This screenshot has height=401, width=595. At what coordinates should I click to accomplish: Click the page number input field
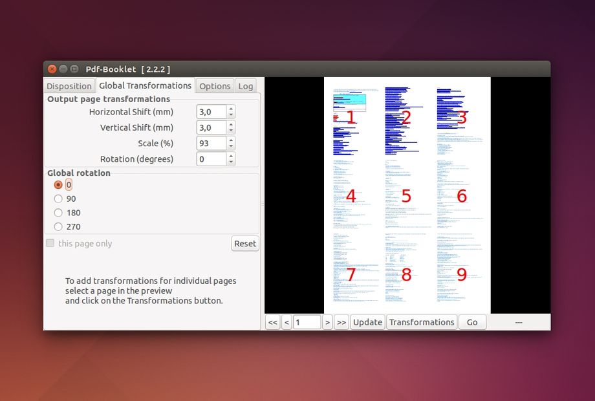(307, 322)
